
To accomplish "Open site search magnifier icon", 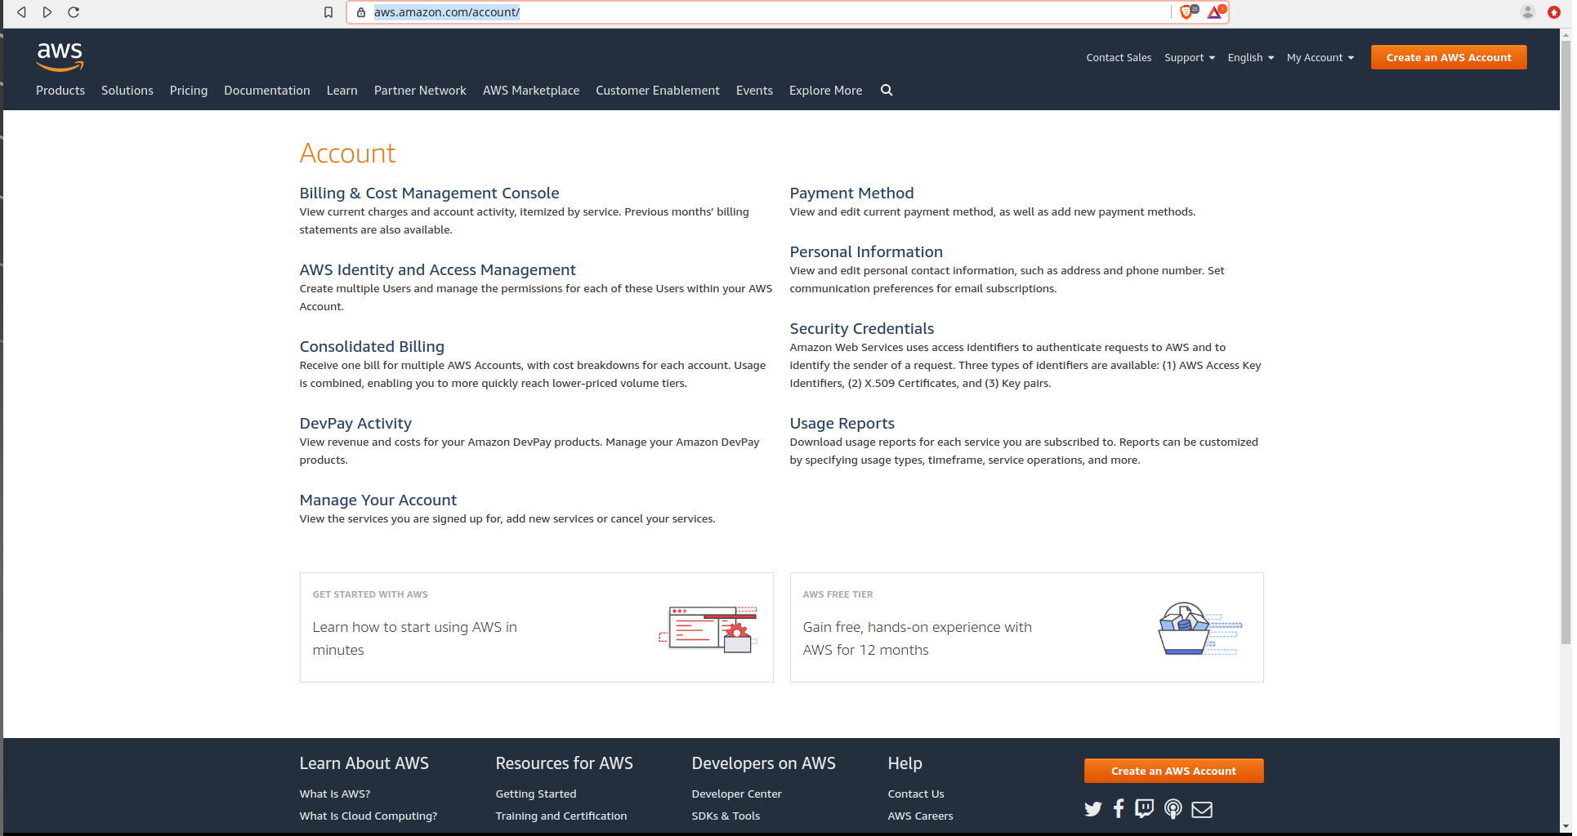I will pos(887,91).
